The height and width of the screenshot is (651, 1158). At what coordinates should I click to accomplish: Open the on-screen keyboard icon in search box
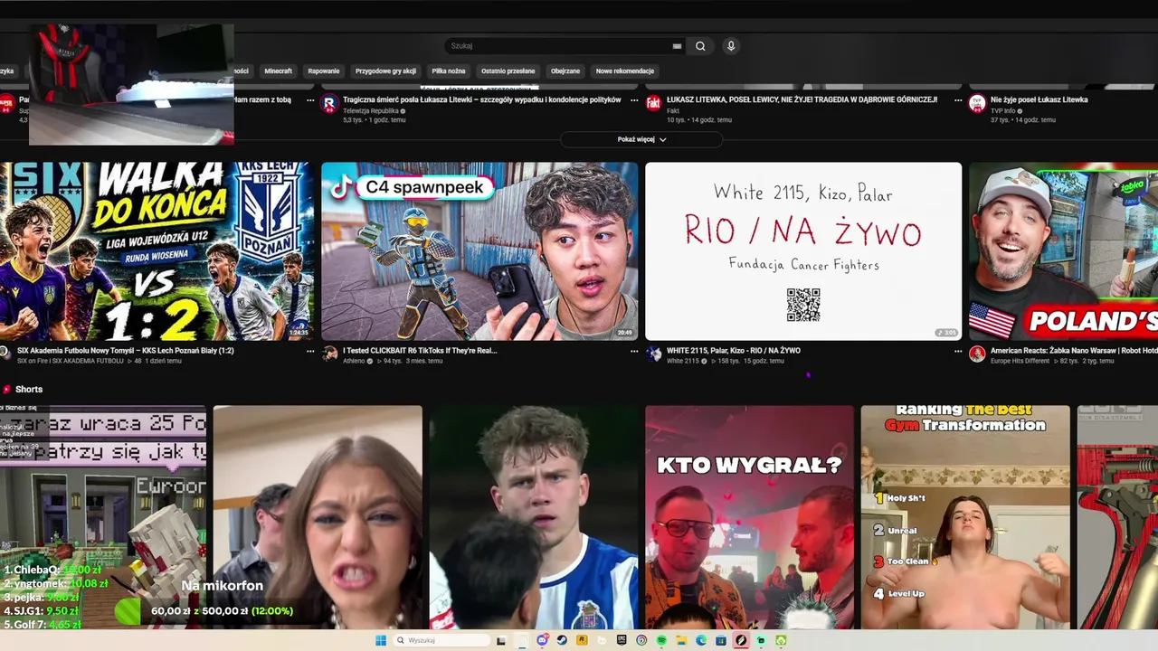click(x=677, y=46)
